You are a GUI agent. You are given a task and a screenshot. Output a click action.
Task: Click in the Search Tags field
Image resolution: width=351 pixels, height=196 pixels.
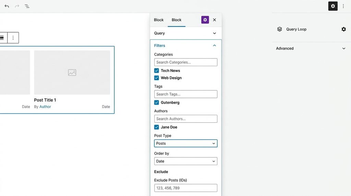coord(185,94)
